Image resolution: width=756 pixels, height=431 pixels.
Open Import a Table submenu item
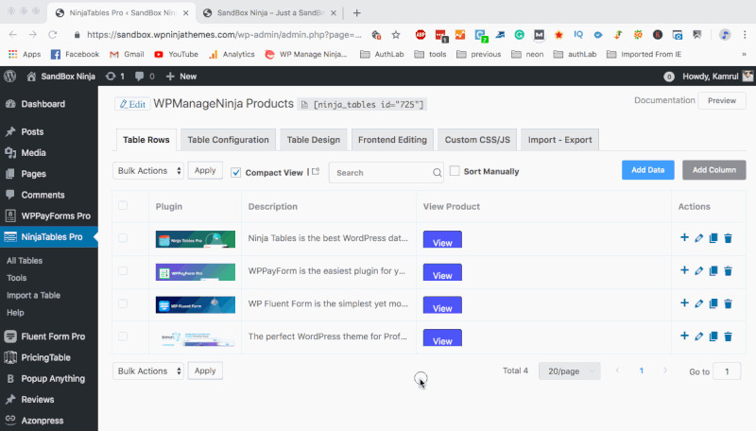(33, 295)
